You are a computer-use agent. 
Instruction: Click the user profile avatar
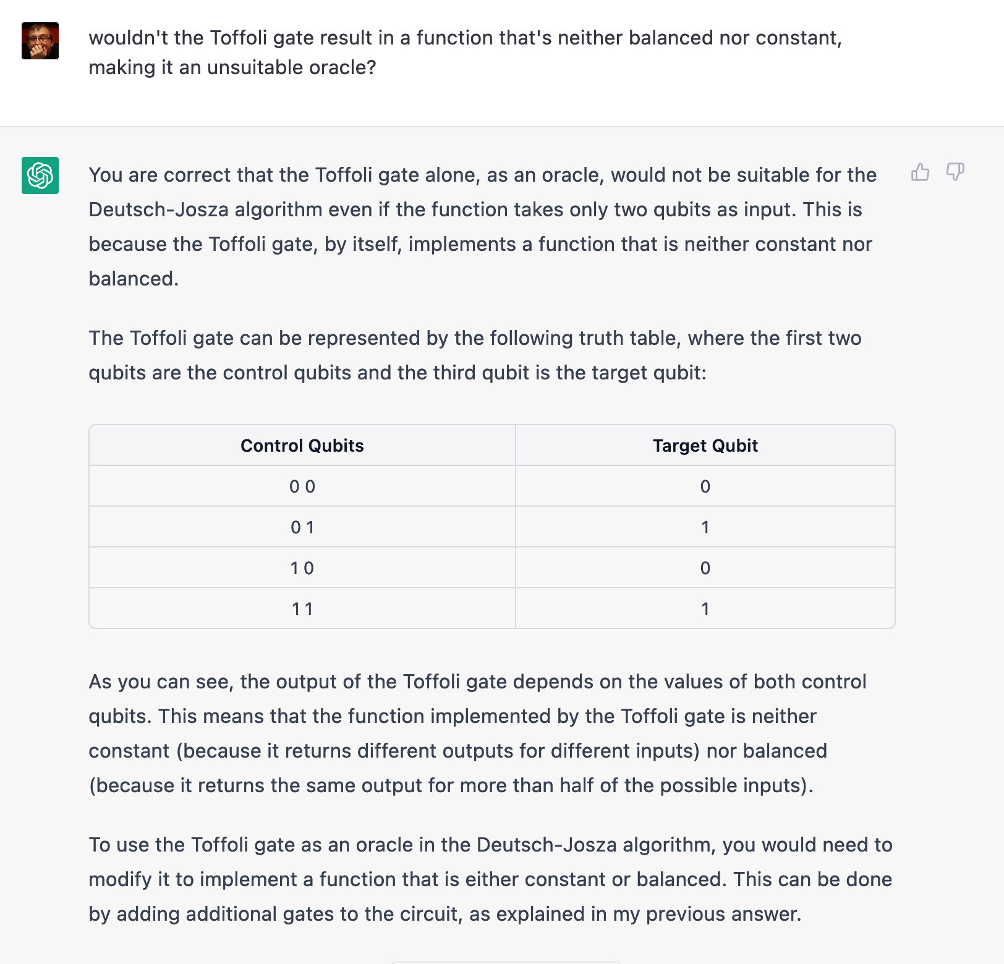[40, 41]
